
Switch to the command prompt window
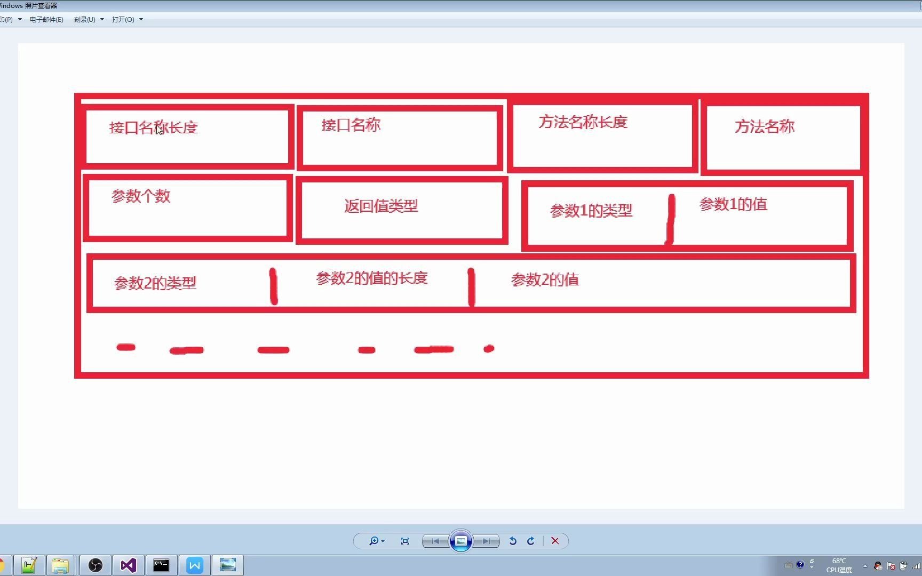pyautogui.click(x=161, y=565)
